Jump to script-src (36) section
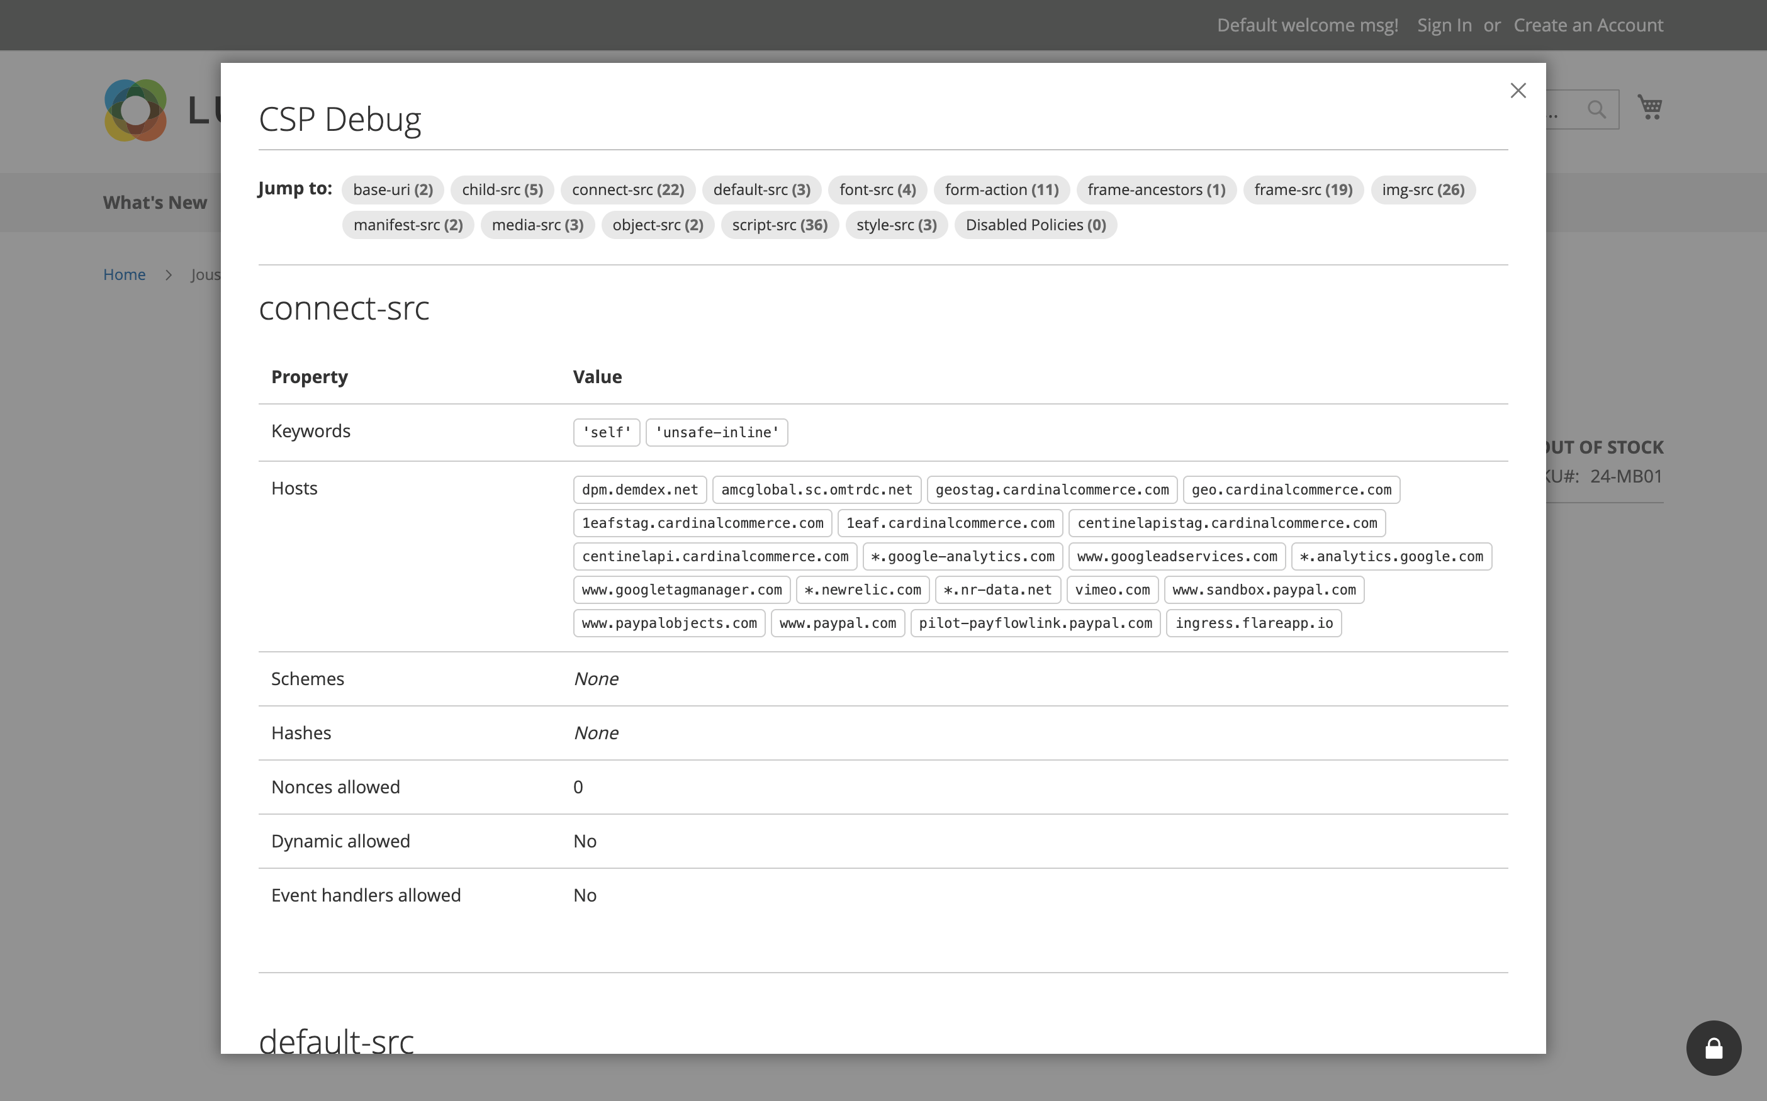 coord(779,224)
